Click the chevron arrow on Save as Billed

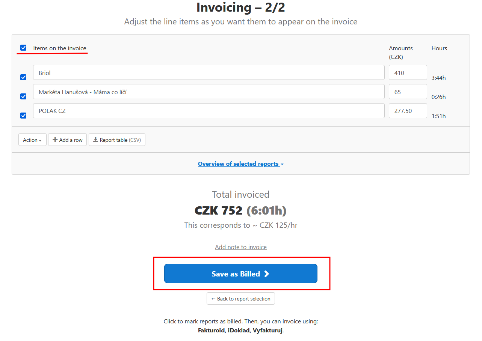(x=267, y=274)
